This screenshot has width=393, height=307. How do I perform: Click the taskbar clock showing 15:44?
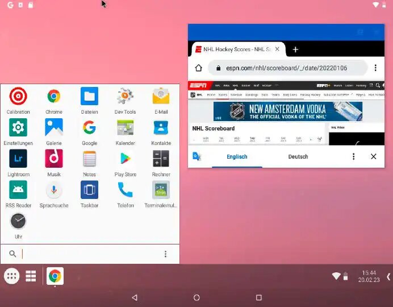pos(369,276)
